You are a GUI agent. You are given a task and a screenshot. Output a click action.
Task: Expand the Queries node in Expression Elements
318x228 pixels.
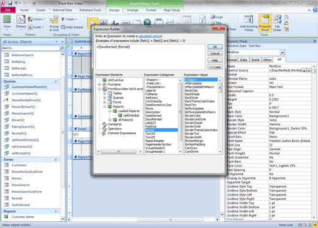pos(105,97)
